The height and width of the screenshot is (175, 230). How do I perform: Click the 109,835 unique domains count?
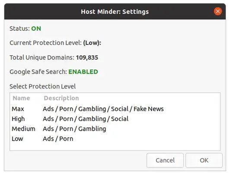[87, 57]
